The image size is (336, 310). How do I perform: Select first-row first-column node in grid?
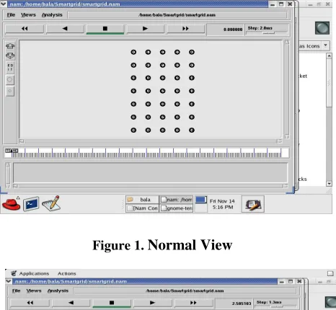[x=133, y=52]
